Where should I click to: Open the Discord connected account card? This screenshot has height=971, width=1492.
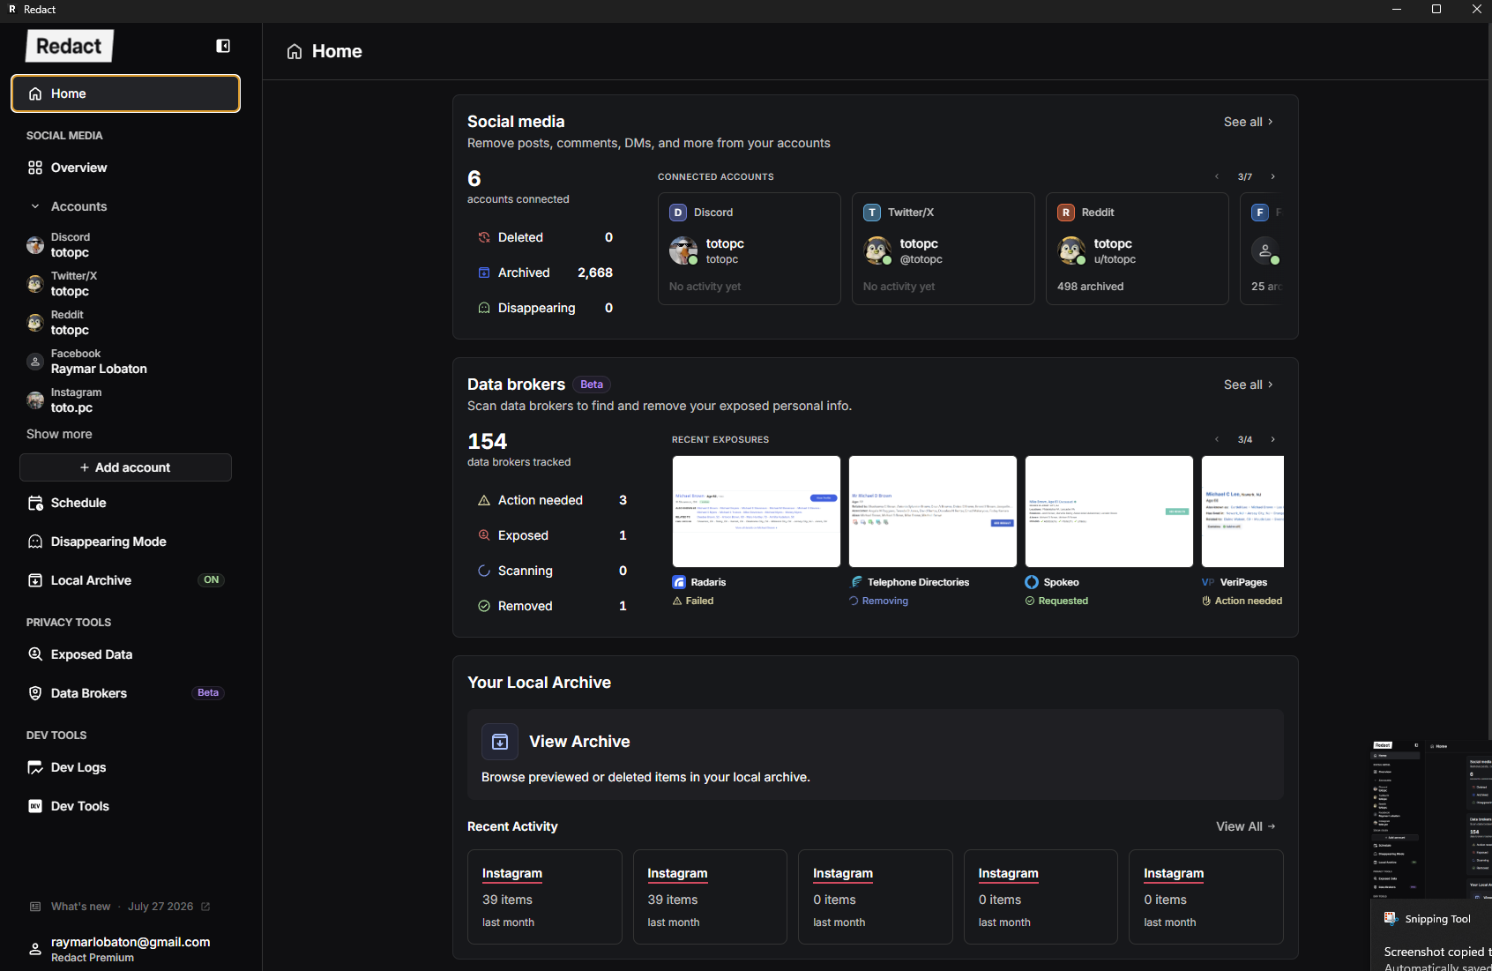pyautogui.click(x=750, y=249)
